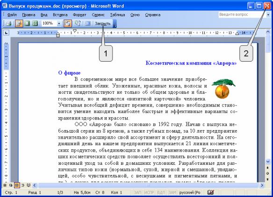Screen dimensions: 273x197
Task: Click 'Стр. 1' in the status bar
Action: 11,192
